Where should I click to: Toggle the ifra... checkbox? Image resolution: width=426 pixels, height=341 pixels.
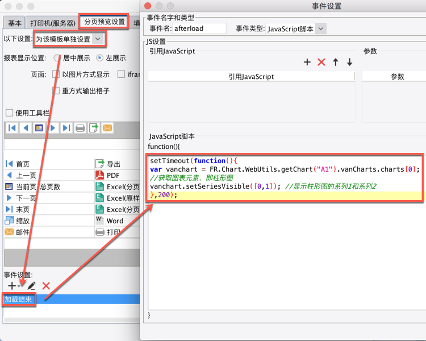pyautogui.click(x=121, y=74)
